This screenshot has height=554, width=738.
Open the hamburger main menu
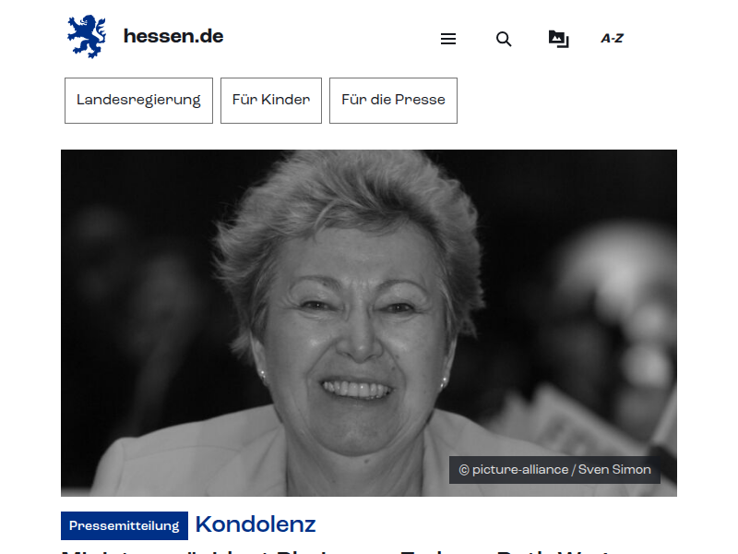pos(448,39)
